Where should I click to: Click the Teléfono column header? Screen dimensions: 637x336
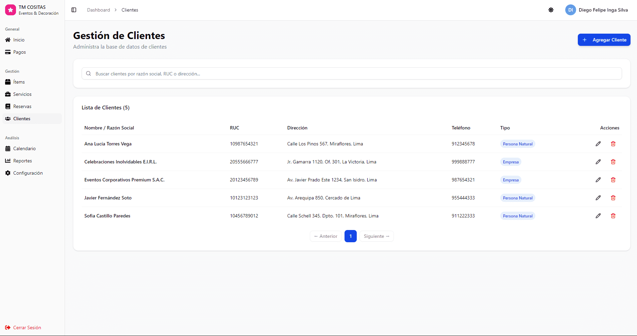click(x=461, y=128)
